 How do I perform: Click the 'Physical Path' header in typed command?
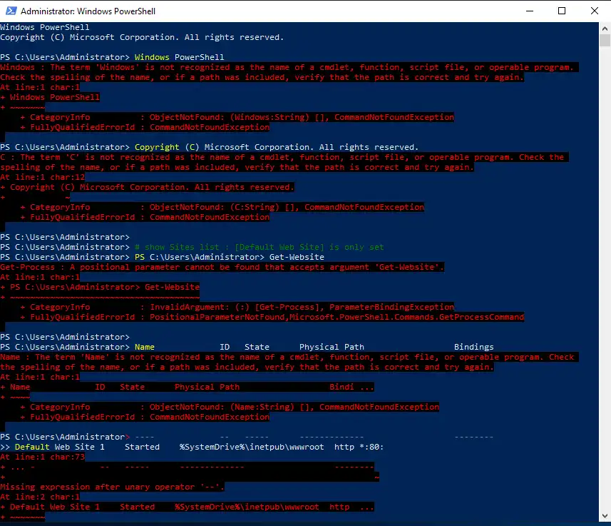click(x=332, y=347)
